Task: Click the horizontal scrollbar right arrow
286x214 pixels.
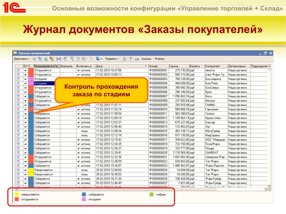Action: [266, 189]
